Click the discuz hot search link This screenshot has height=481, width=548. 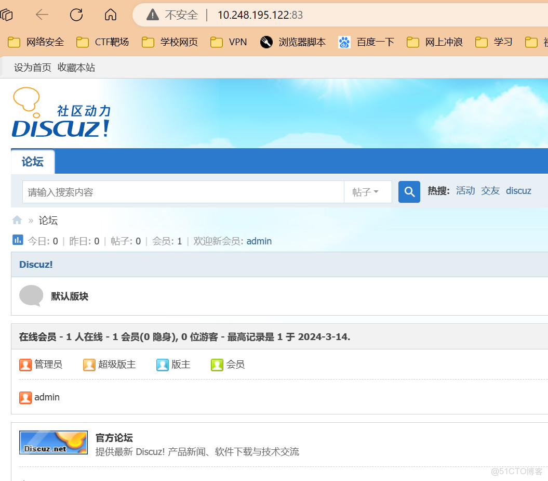518,191
